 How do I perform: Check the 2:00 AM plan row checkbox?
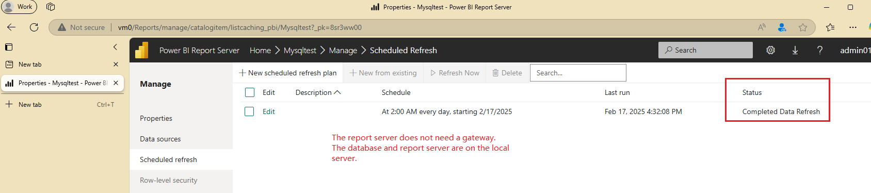click(249, 111)
